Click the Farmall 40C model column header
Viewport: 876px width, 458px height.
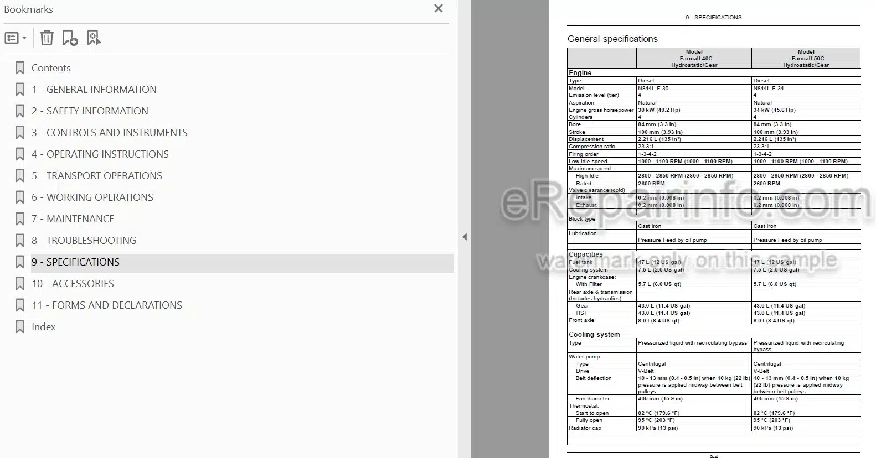[x=694, y=58]
